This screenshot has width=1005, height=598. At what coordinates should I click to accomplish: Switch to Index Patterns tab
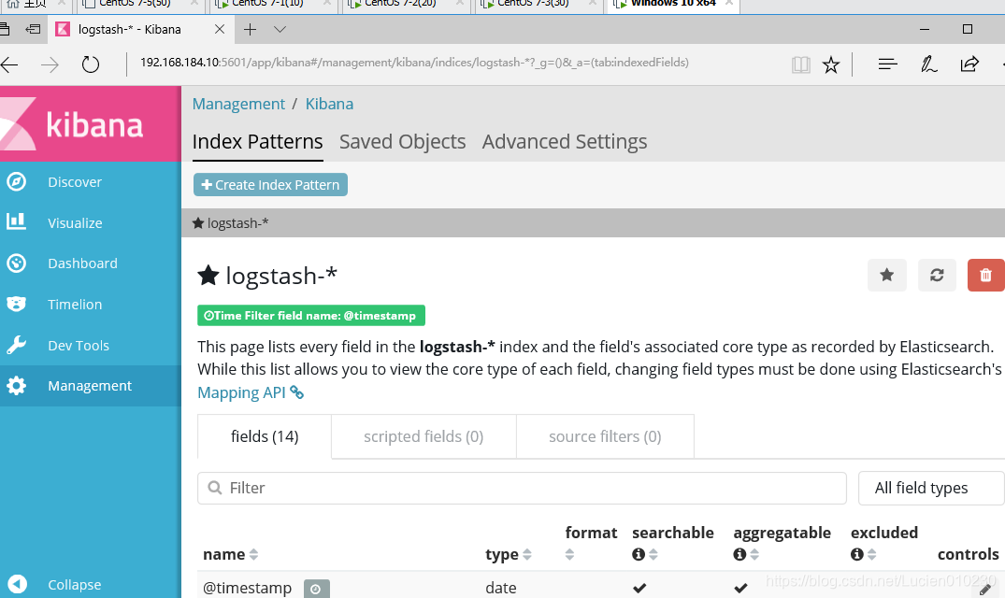point(258,141)
